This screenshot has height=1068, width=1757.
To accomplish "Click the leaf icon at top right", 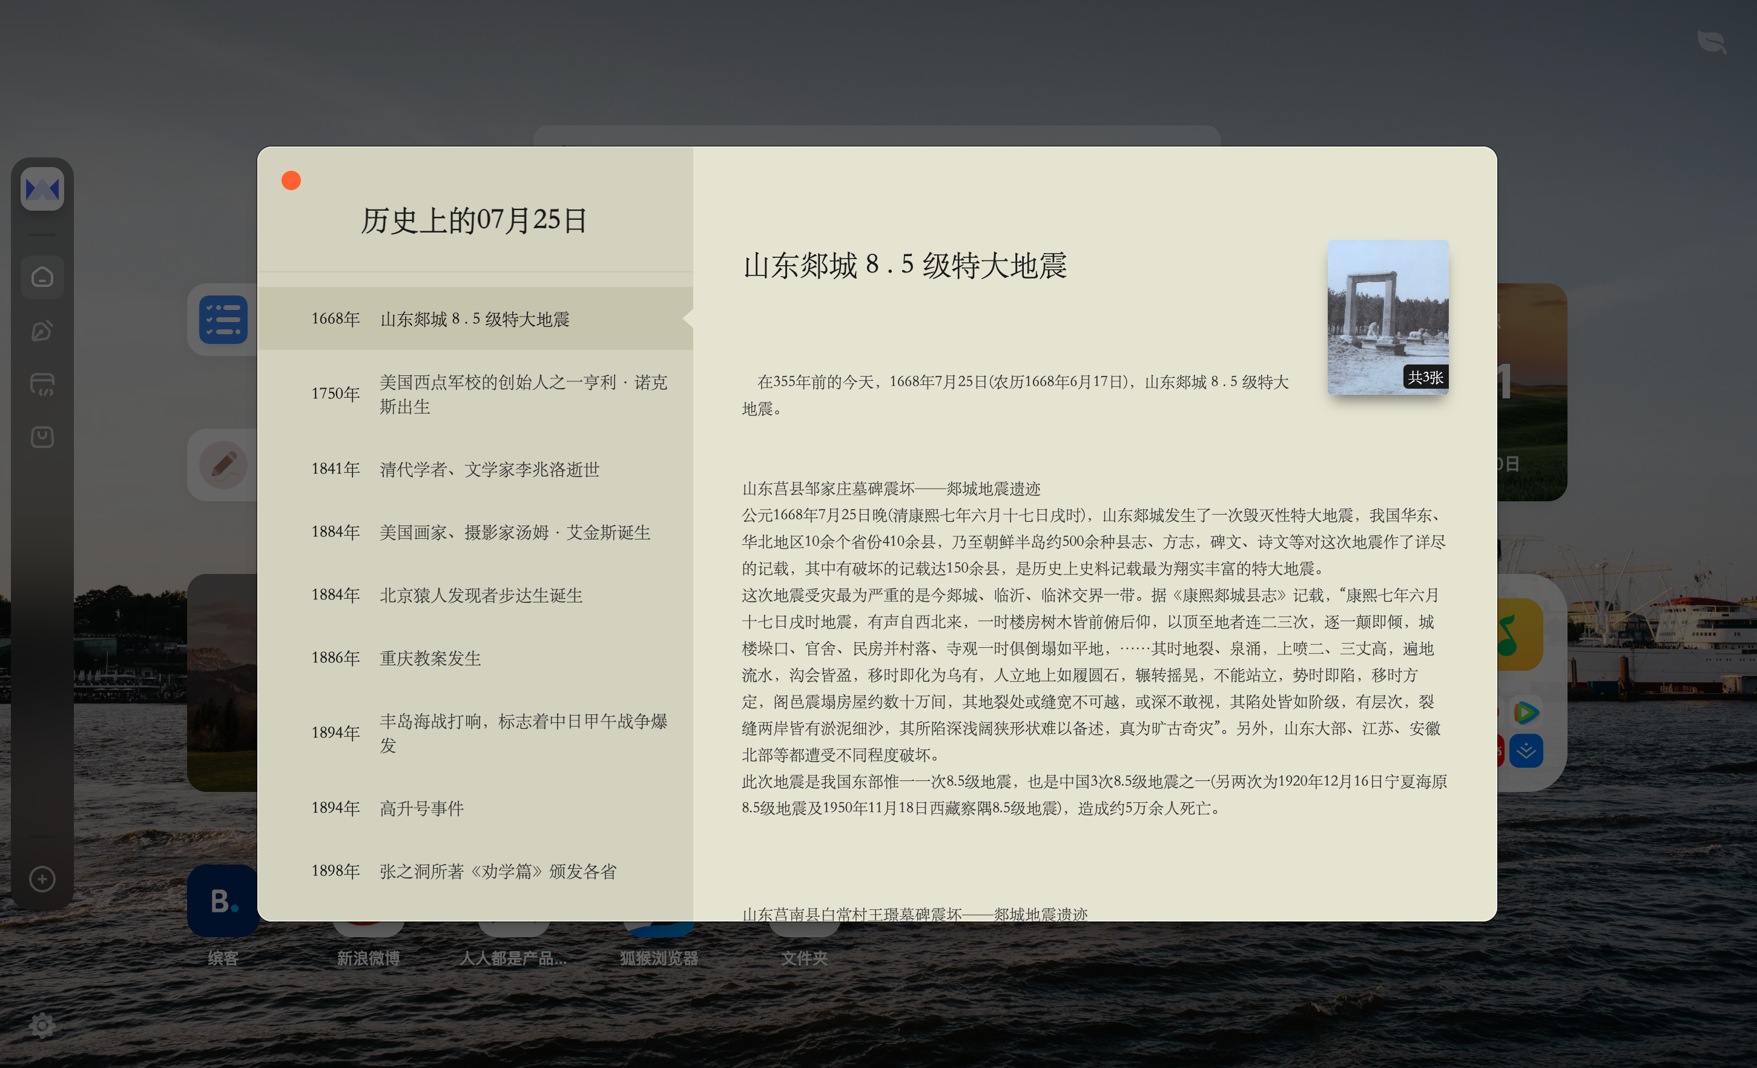I will pos(1712,42).
